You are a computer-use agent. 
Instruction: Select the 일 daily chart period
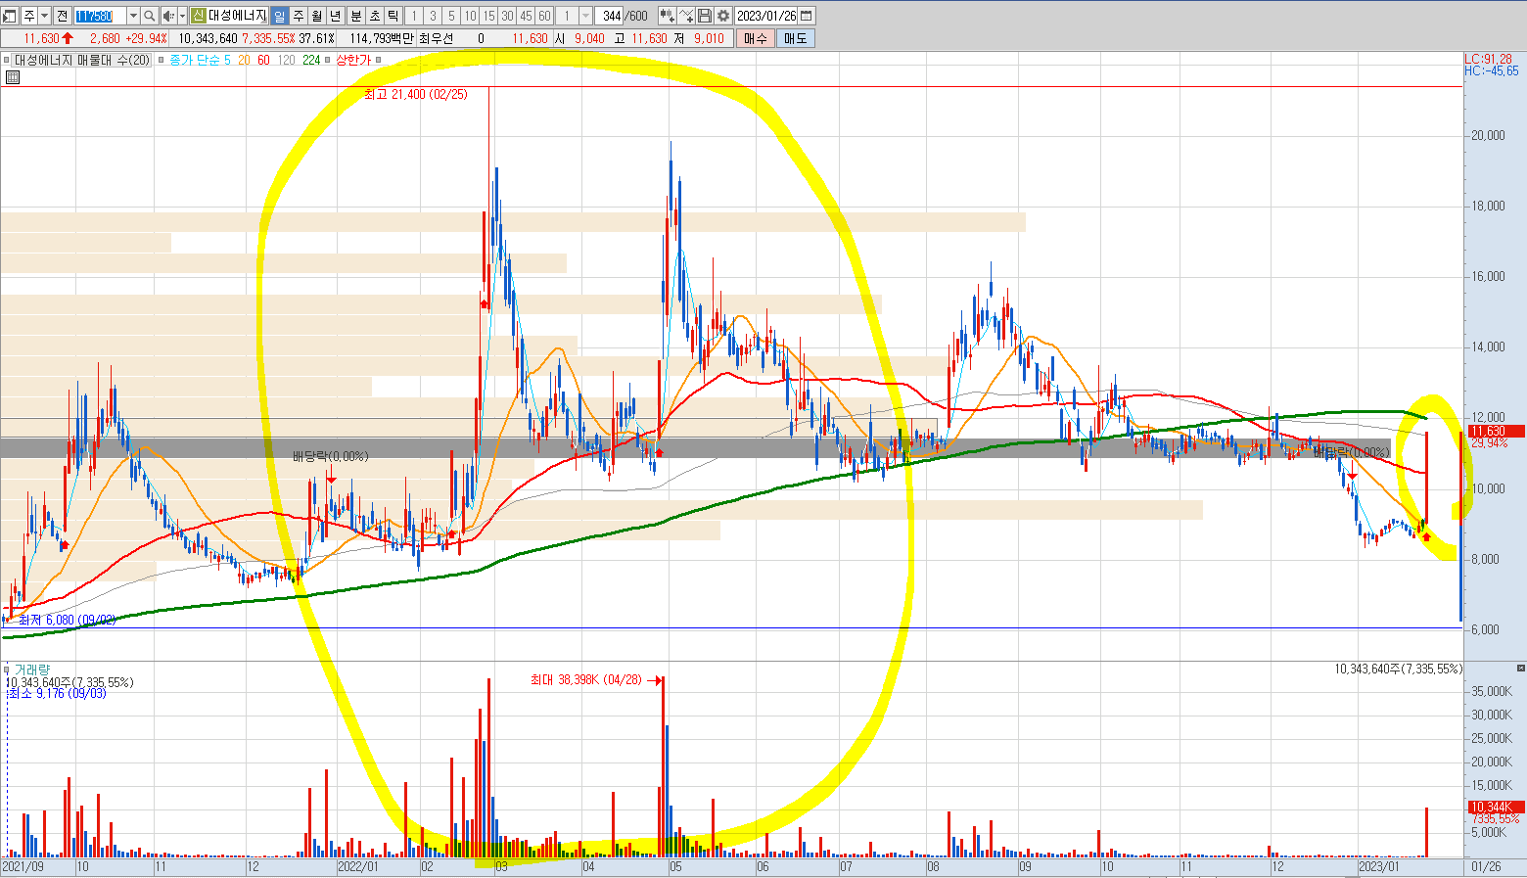pyautogui.click(x=279, y=16)
